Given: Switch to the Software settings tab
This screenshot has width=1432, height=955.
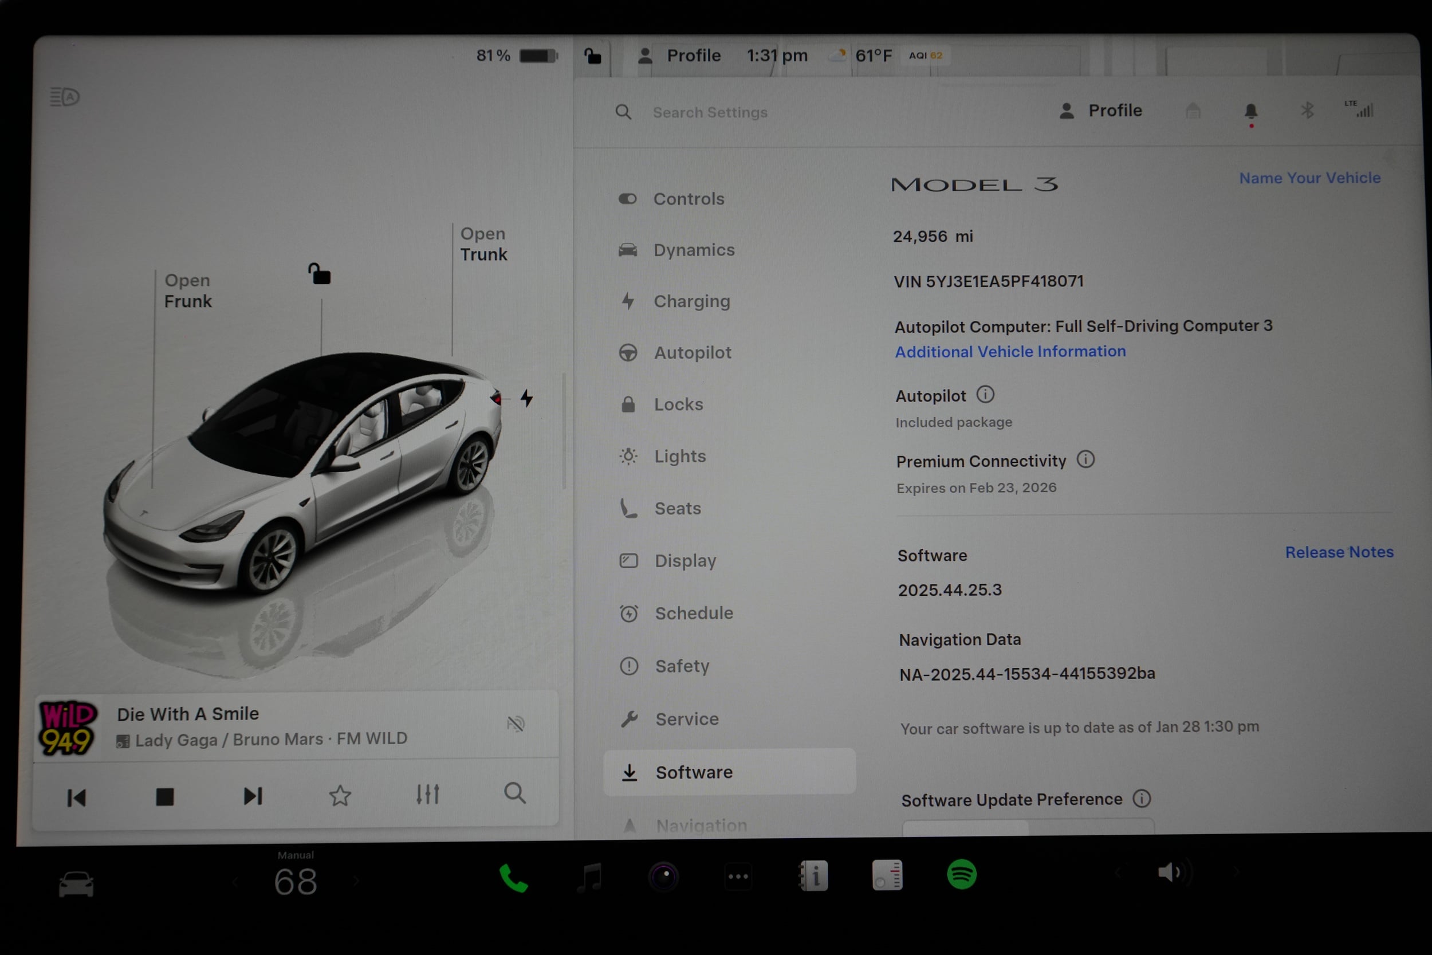Looking at the screenshot, I should [x=694, y=772].
